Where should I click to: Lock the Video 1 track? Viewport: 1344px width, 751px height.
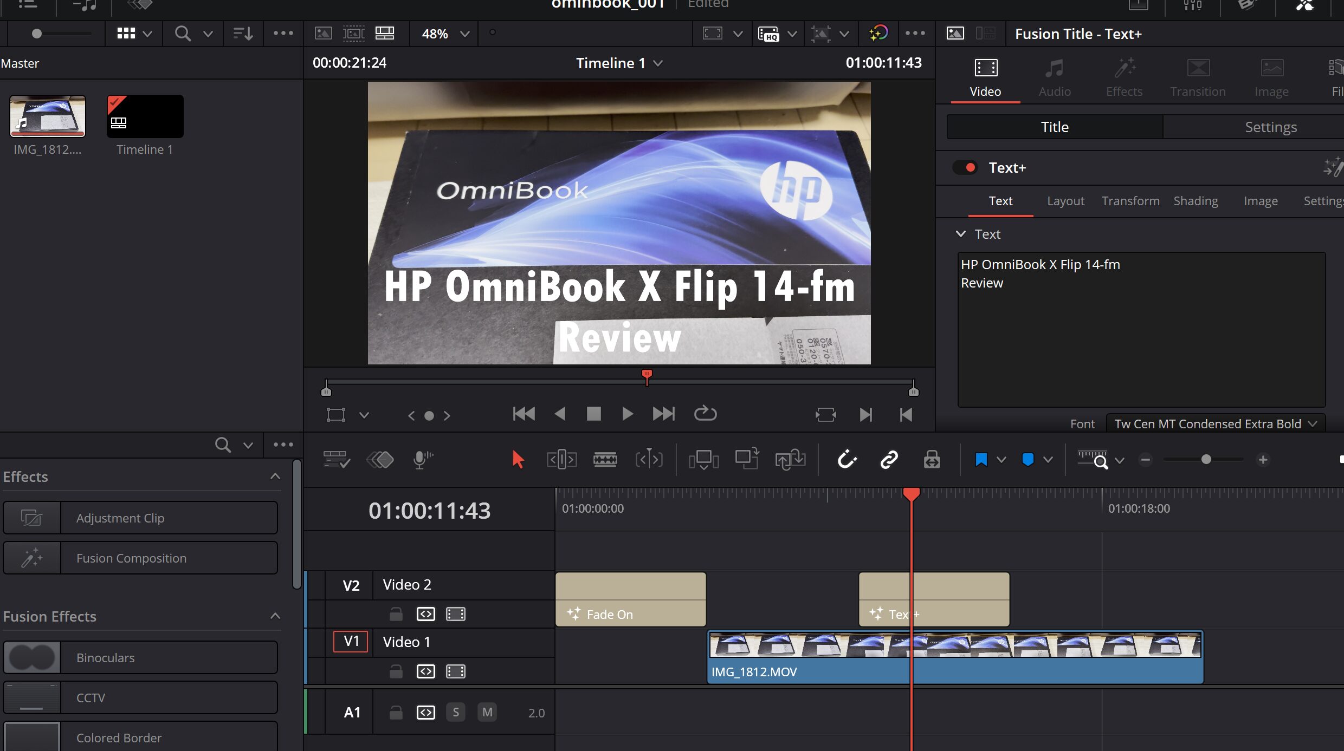(x=396, y=671)
